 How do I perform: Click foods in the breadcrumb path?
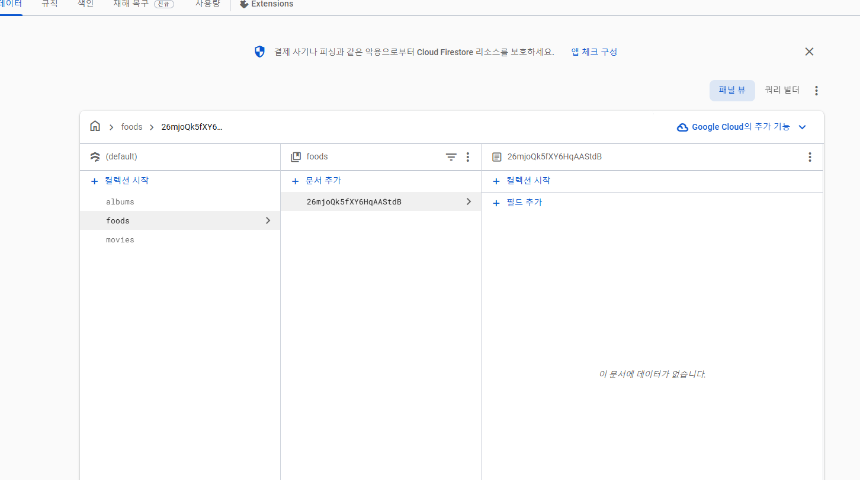coord(131,127)
